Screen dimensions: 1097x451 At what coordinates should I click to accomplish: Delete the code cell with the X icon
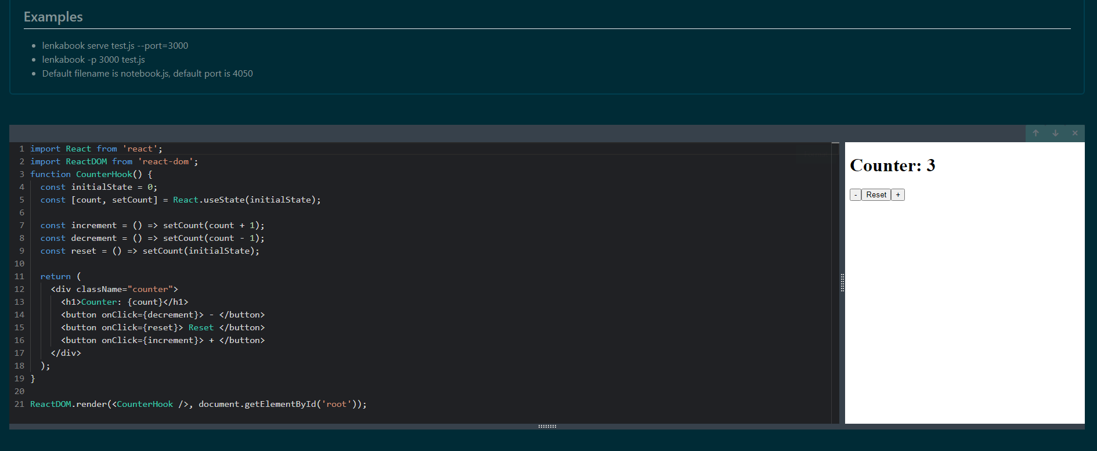coord(1075,133)
